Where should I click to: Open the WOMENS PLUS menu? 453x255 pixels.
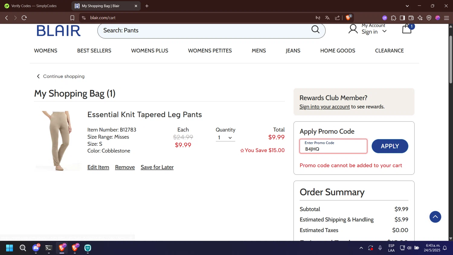[149, 51]
